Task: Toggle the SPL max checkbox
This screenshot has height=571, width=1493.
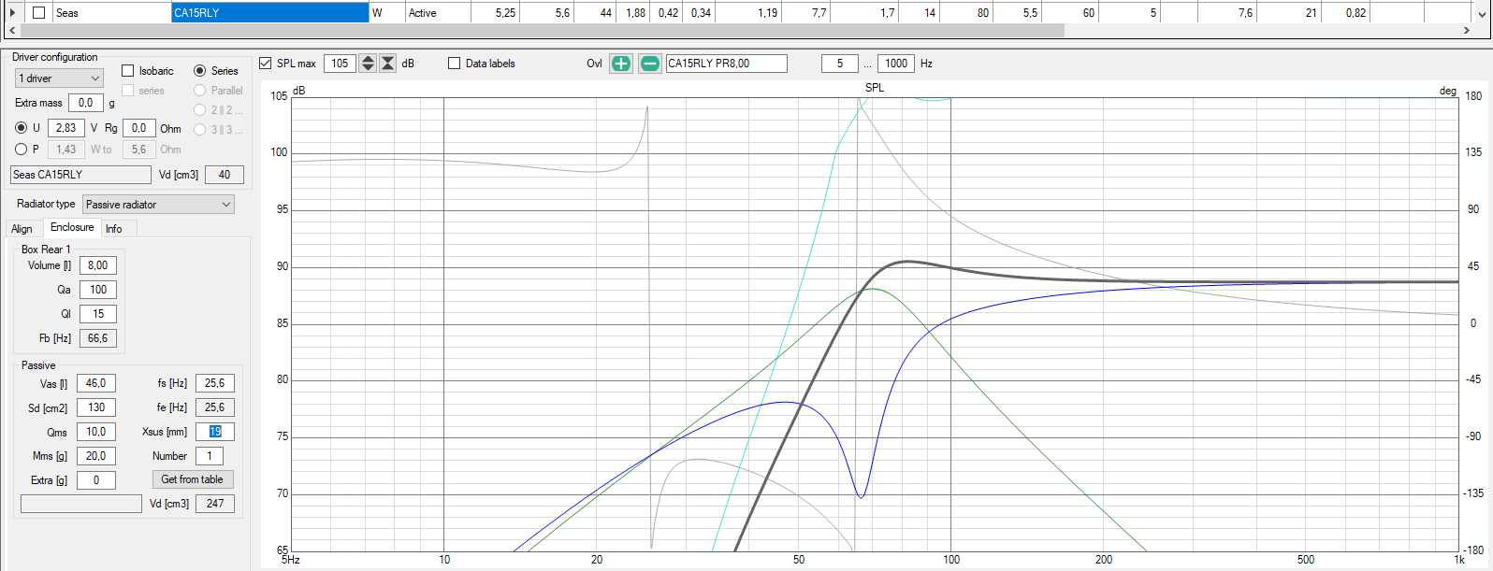Action: tap(266, 64)
